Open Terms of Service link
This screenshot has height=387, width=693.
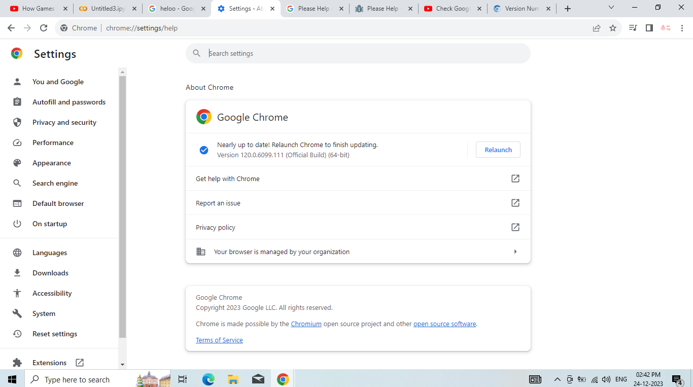coord(219,340)
